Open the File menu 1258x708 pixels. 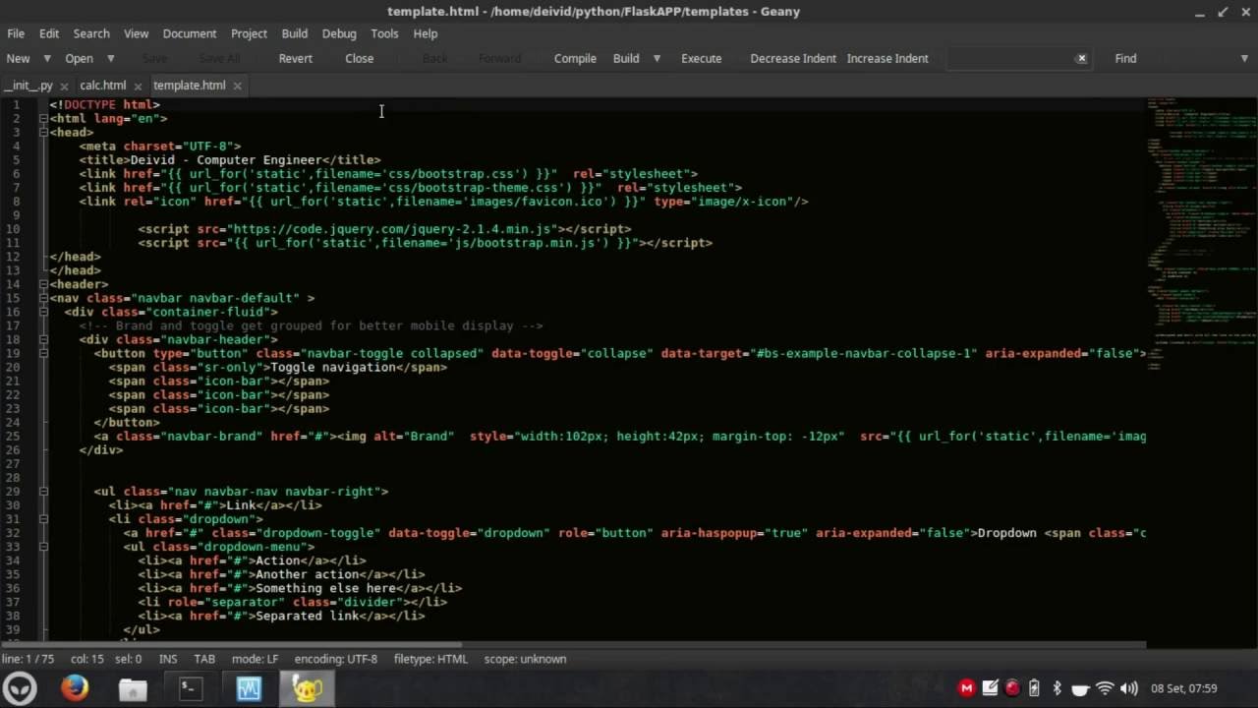click(16, 33)
